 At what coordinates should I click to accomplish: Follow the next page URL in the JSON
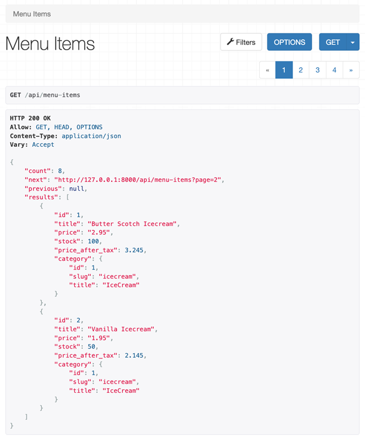139,179
